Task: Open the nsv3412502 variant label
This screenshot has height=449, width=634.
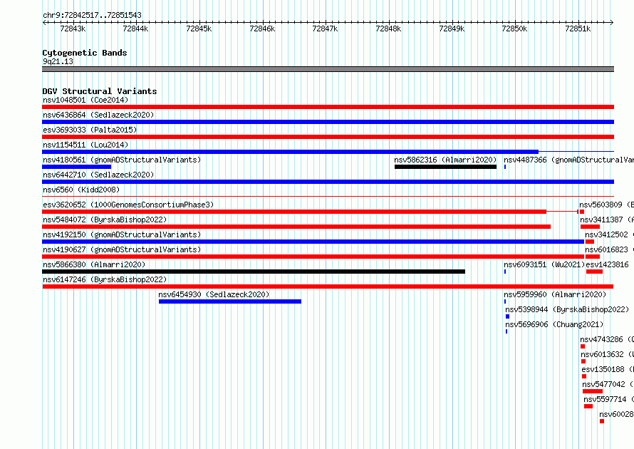Action: click(x=609, y=234)
